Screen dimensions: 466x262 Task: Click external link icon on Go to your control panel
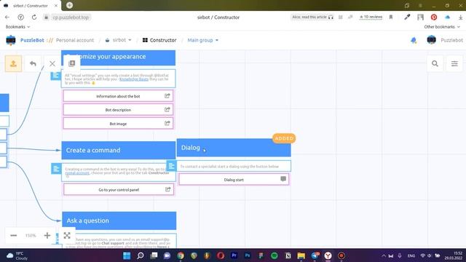pos(168,189)
